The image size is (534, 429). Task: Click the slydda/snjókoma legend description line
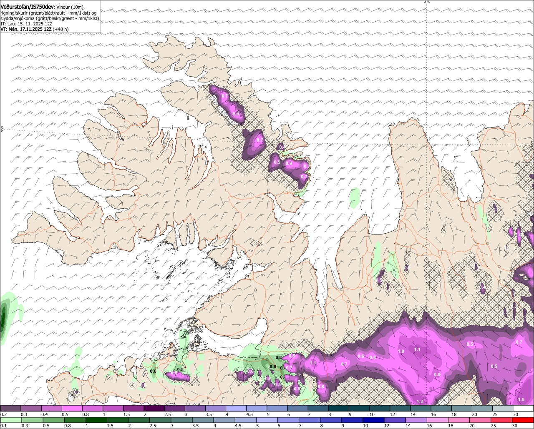[50, 18]
